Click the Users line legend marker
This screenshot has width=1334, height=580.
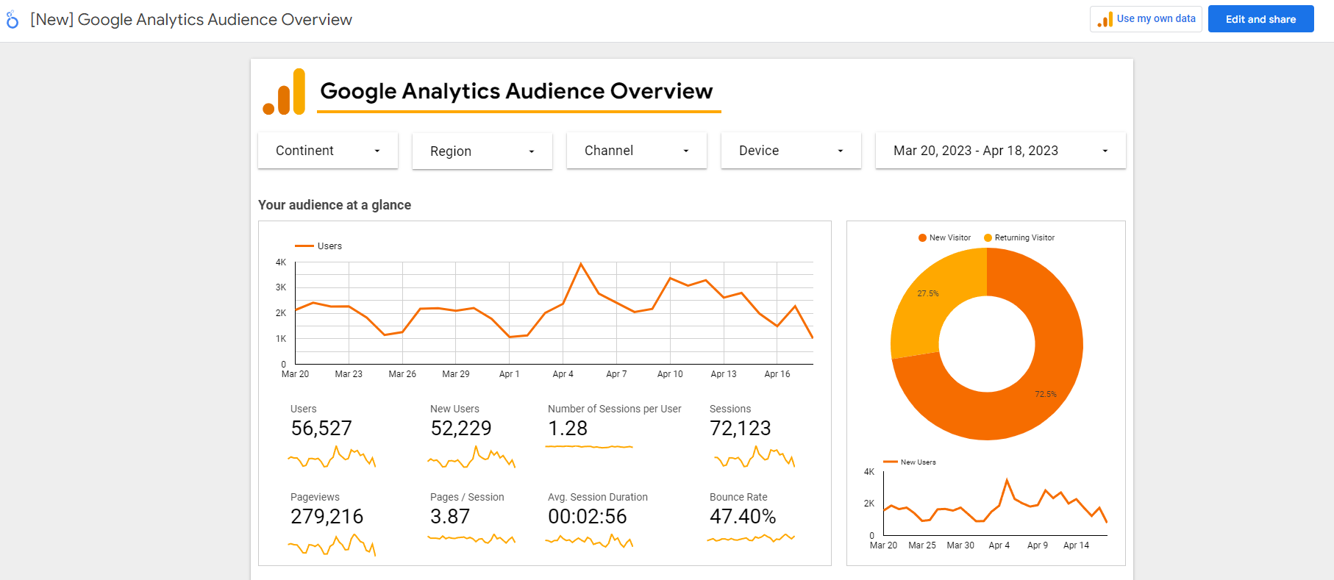[304, 246]
